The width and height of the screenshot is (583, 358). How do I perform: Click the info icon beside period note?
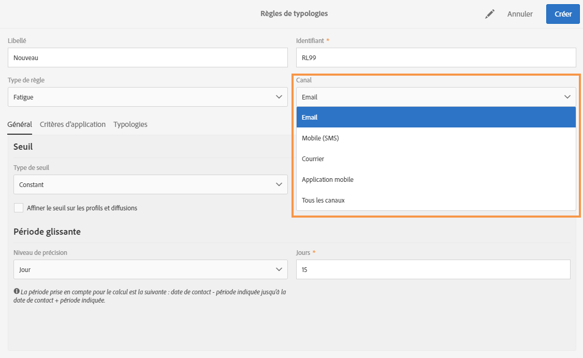[x=17, y=292]
